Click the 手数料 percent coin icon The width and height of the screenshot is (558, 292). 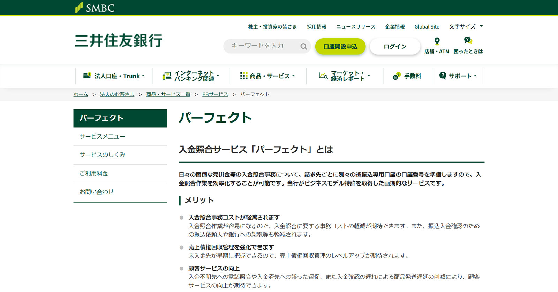click(x=397, y=76)
